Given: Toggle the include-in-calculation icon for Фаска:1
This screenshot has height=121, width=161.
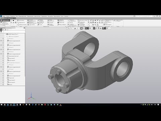Looking at the screenshot, I should pos(3,84).
